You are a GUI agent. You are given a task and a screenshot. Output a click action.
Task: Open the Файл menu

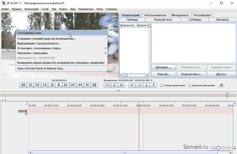tap(5, 9)
